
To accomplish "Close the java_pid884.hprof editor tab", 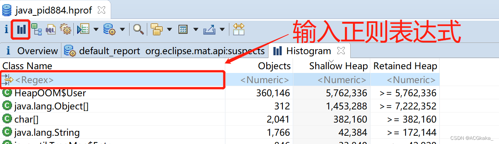I will [101, 10].
